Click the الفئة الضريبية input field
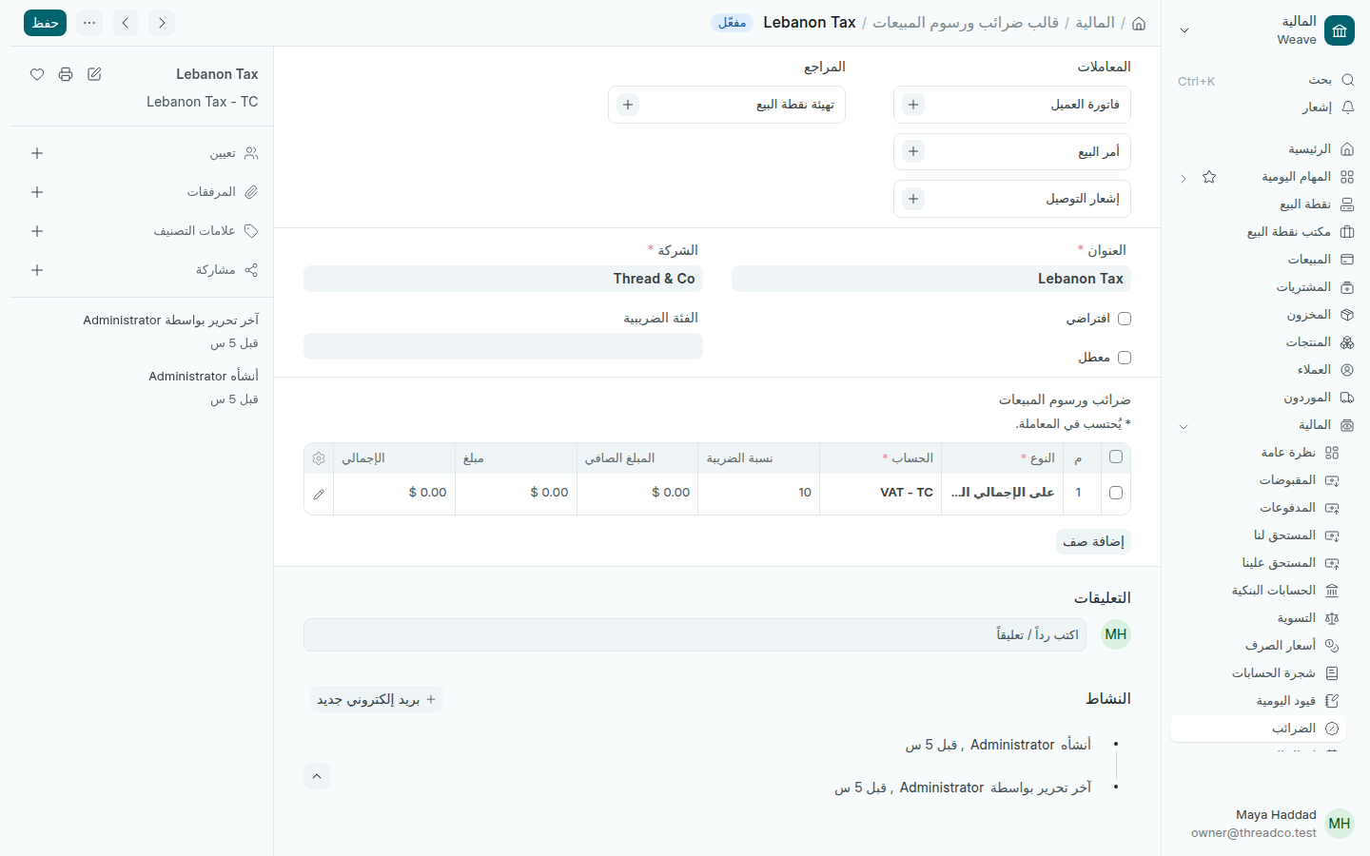 (503, 346)
